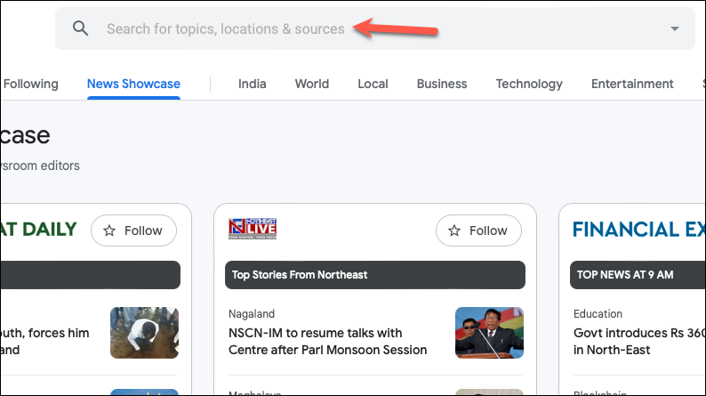The image size is (706, 396).
Task: Switch to the Following tab
Action: pyautogui.click(x=30, y=84)
